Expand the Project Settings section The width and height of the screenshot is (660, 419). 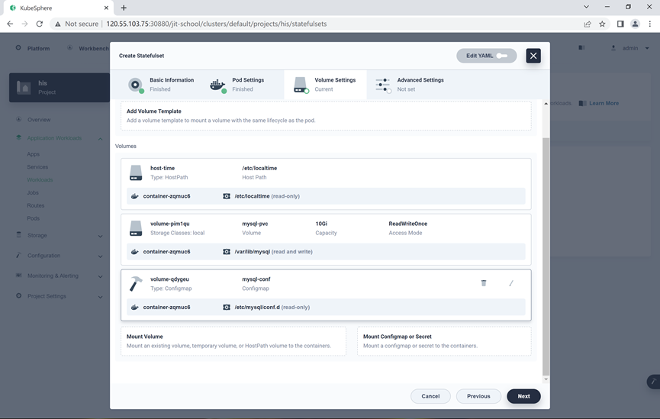(x=100, y=297)
